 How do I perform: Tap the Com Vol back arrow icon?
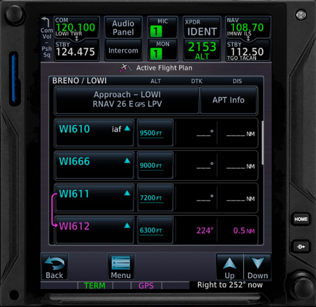(45, 22)
